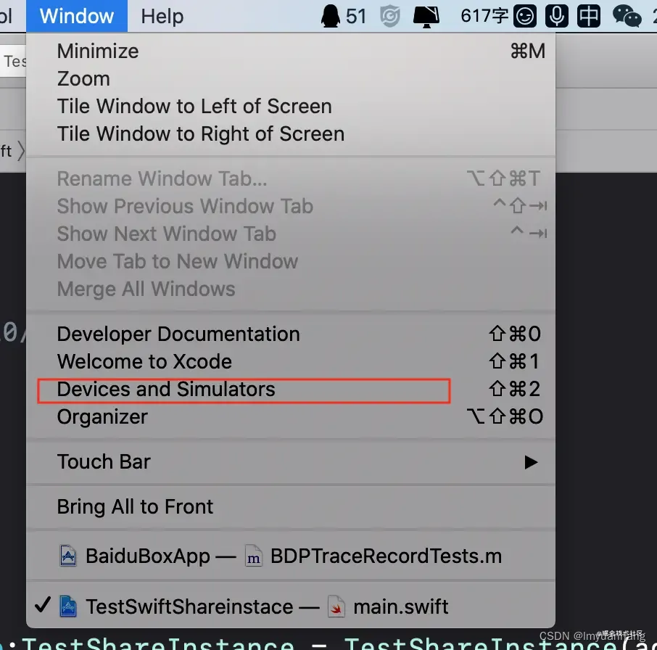Click the 中 input method icon
This screenshot has height=650, width=657.
[589, 17]
